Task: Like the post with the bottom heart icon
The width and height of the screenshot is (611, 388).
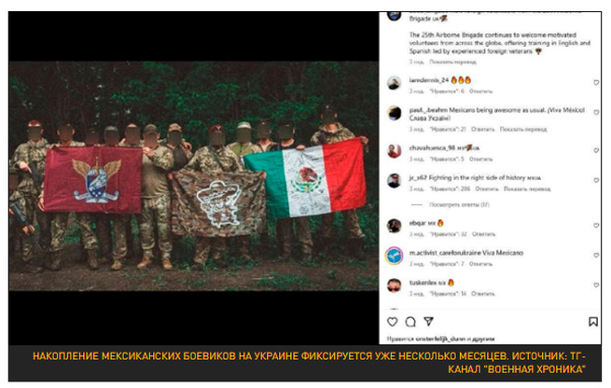Action: (x=393, y=322)
